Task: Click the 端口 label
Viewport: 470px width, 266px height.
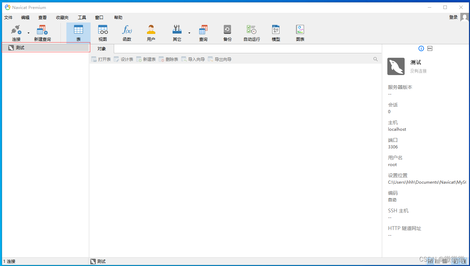Action: tap(393, 140)
